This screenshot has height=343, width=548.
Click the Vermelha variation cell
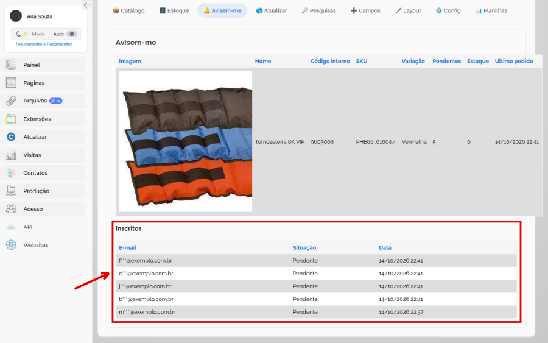(414, 141)
